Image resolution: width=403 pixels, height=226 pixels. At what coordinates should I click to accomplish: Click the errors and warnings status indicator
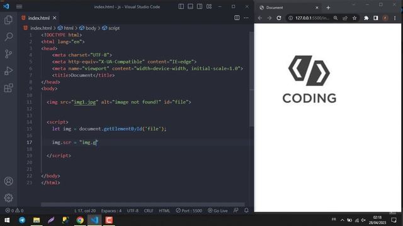pos(14,210)
